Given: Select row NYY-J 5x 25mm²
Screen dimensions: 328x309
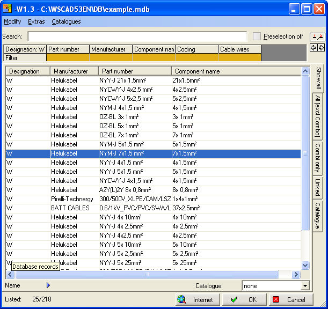Looking at the screenshot, I should coord(153,263).
